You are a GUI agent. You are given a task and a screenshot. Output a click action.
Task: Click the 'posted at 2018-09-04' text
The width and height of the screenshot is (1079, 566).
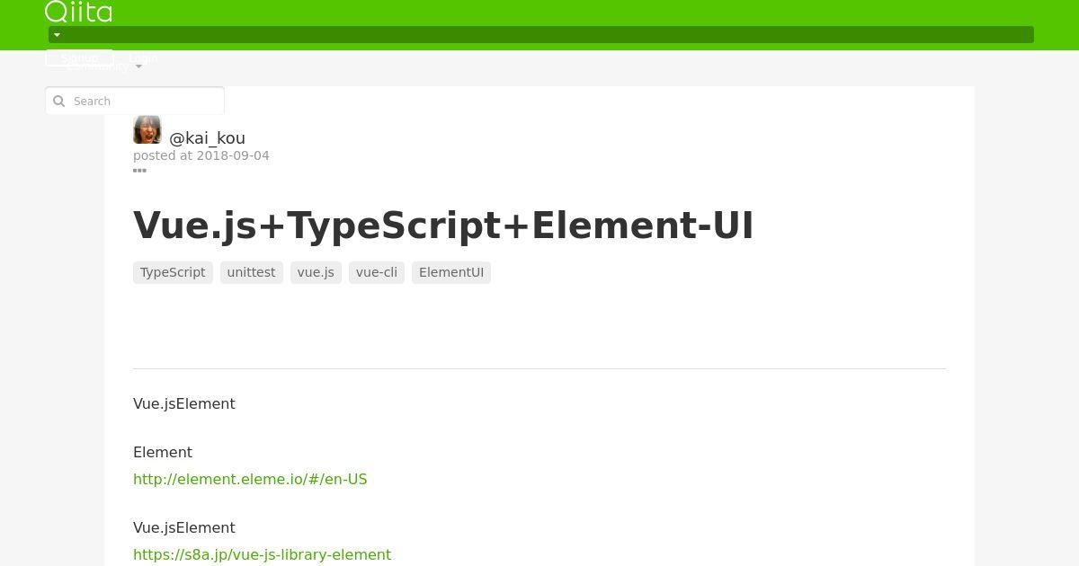click(x=201, y=155)
